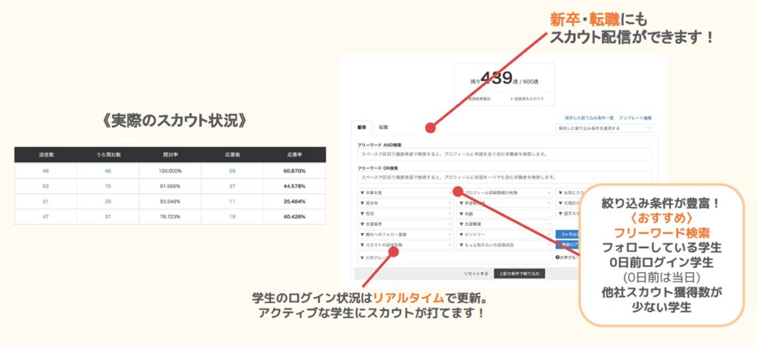
Task: Expand the 性別 filter dropdown
Action: click(x=404, y=213)
